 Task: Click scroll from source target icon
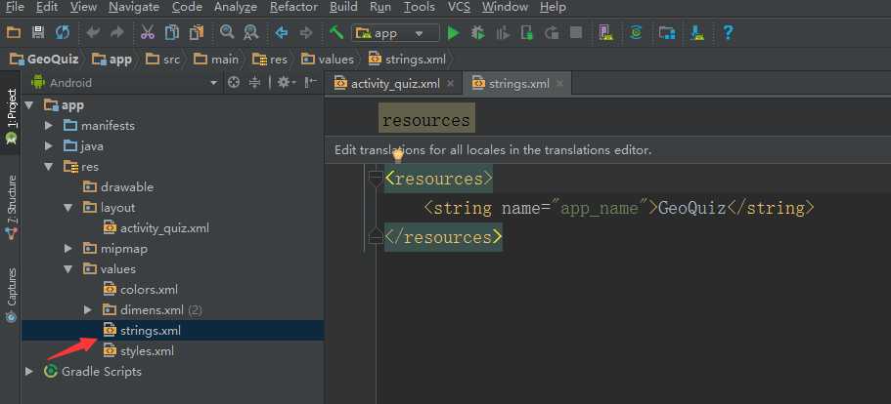tap(233, 83)
